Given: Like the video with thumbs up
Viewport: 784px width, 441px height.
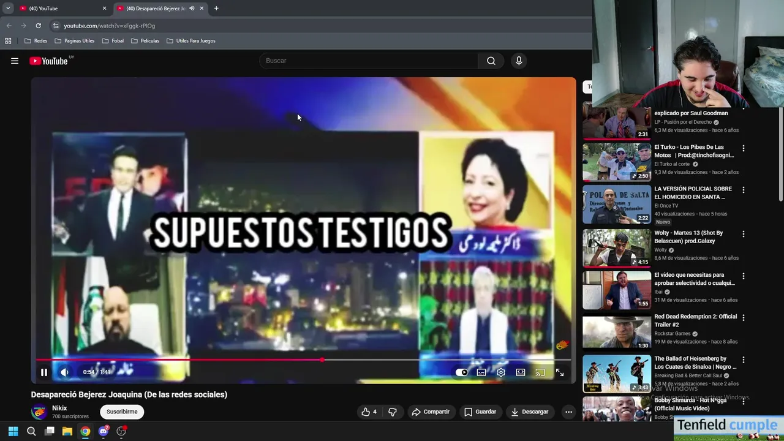Looking at the screenshot, I should click(x=369, y=412).
